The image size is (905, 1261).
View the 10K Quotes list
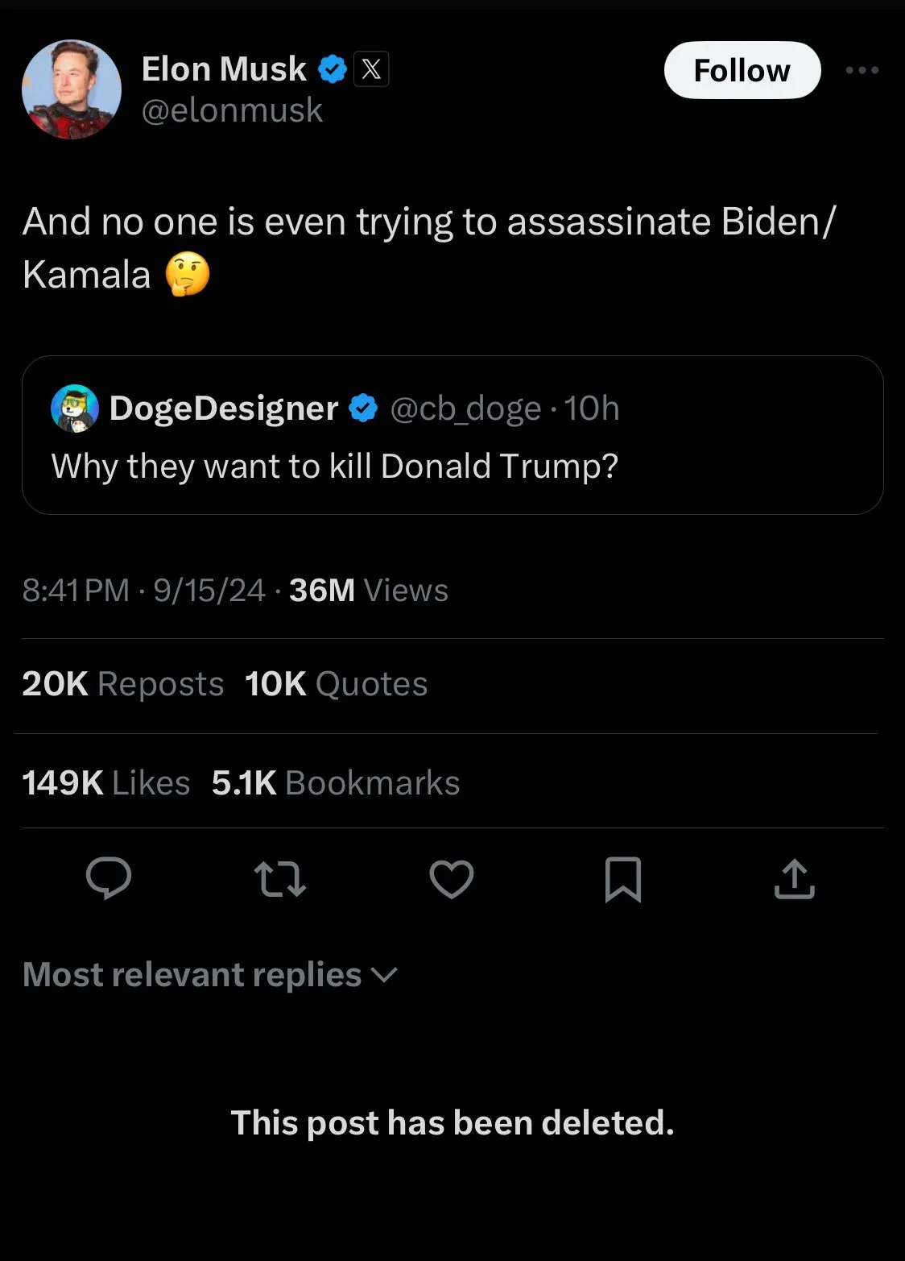click(x=336, y=684)
